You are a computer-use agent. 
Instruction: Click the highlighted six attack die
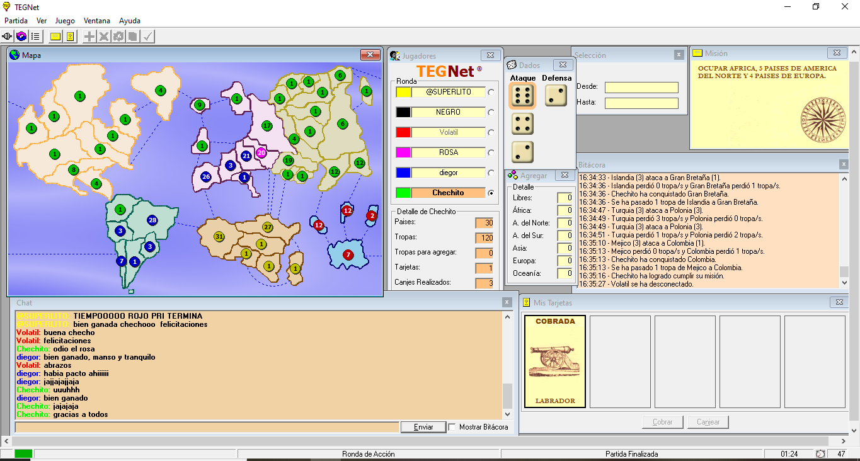pyautogui.click(x=522, y=96)
